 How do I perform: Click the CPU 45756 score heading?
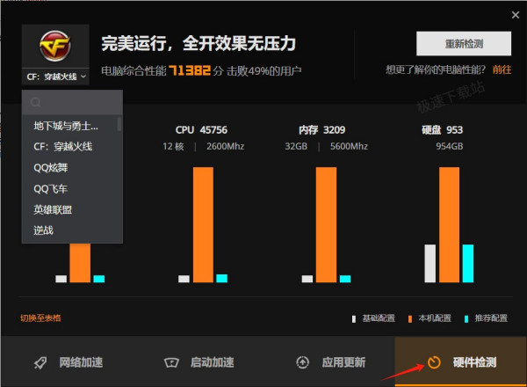[x=201, y=130]
